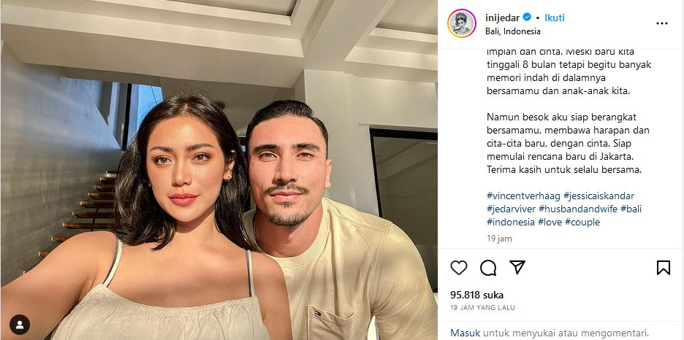Share post via paper plane icon
This screenshot has height=340, width=684.
coord(517,267)
